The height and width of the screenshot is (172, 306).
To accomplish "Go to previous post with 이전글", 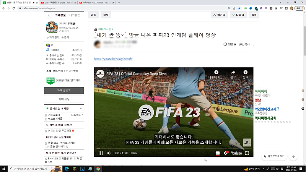I will [x=219, y=15].
